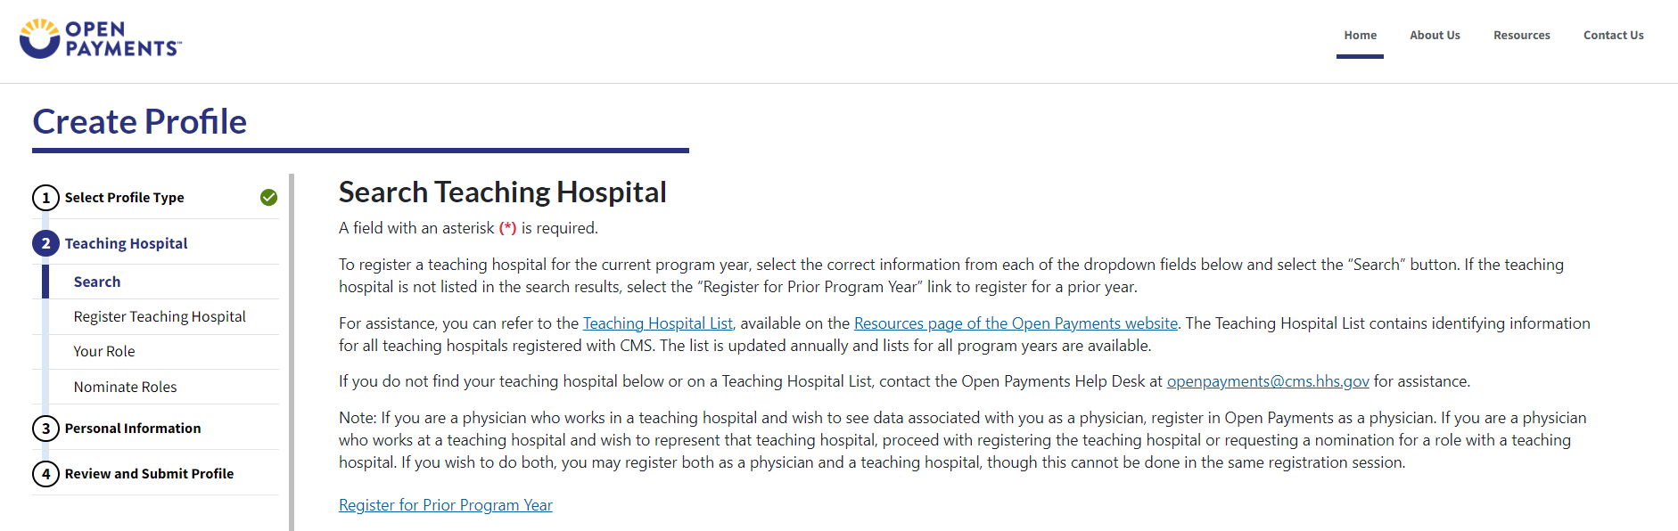
Task: Click the Open Payments logo
Action: pyautogui.click(x=100, y=39)
